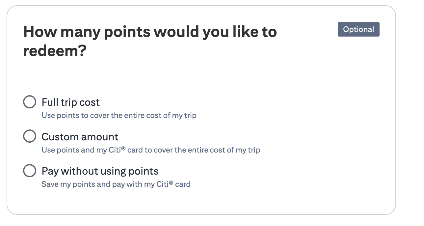Click the Optional badge
The image size is (424, 226).
point(358,29)
